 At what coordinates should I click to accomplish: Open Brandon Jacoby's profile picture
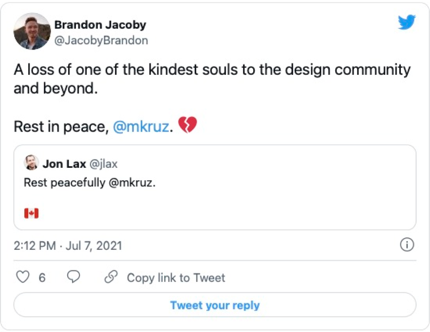[32, 31]
